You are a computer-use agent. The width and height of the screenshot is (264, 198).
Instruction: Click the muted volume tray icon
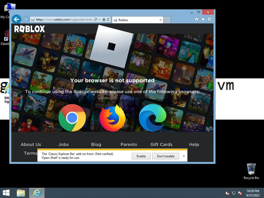[x=227, y=193]
